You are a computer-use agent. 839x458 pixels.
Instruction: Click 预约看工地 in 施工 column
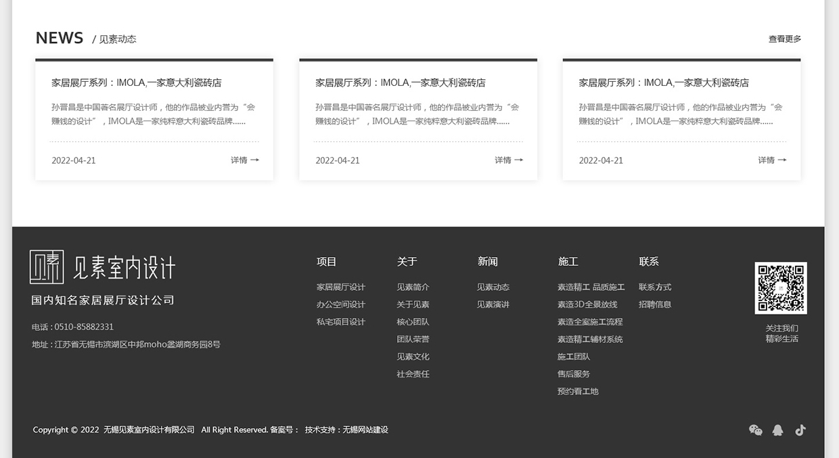(x=578, y=392)
